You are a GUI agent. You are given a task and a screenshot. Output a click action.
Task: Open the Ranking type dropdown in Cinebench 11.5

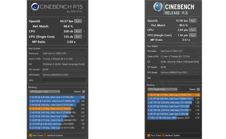163,89
